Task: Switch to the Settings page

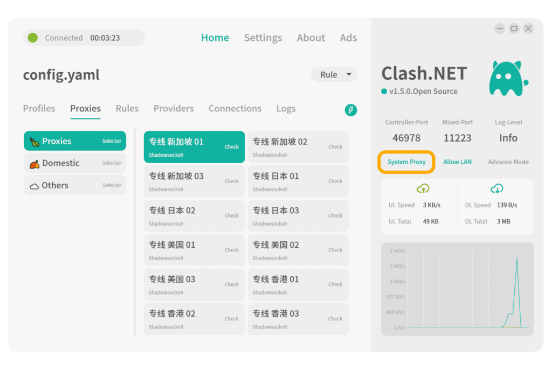Action: [x=263, y=38]
